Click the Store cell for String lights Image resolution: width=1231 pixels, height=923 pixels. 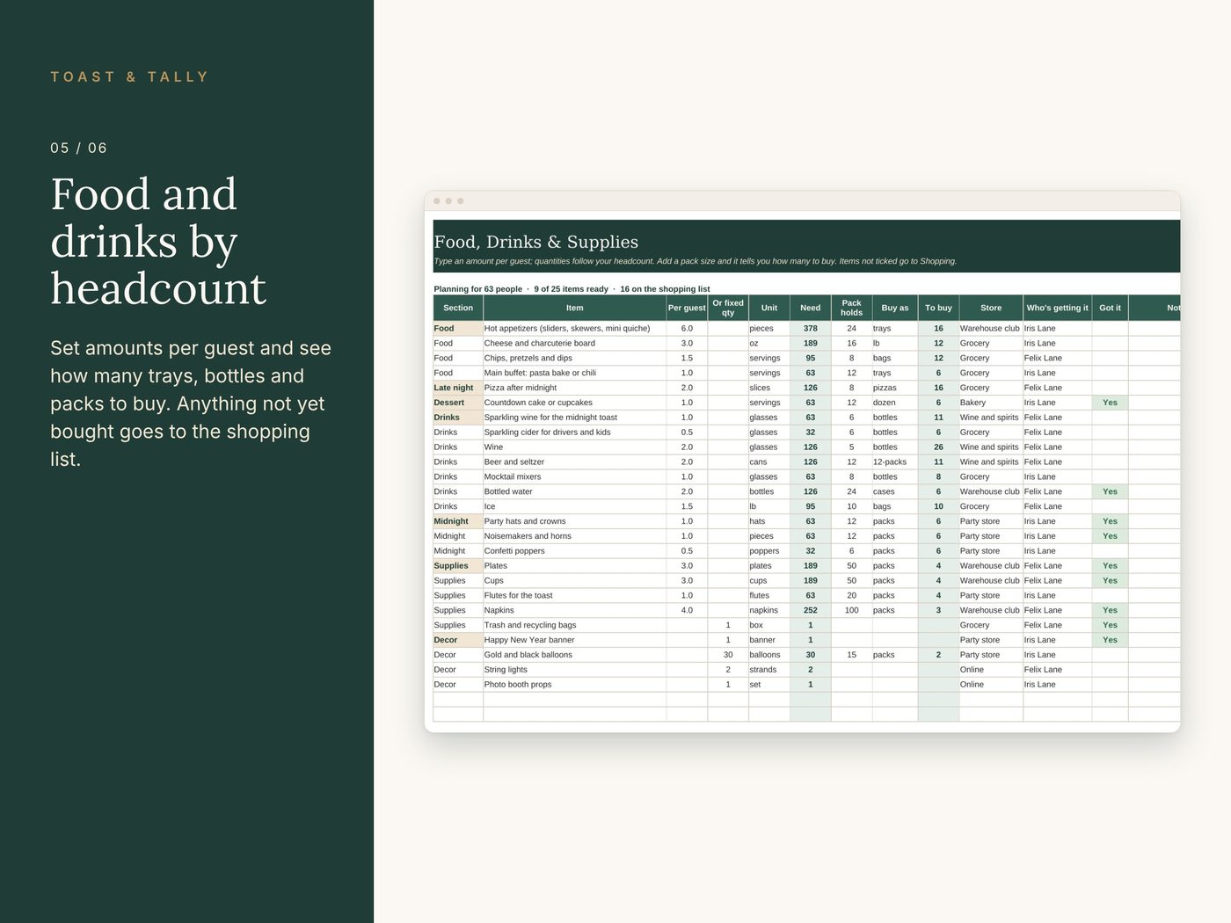(991, 670)
